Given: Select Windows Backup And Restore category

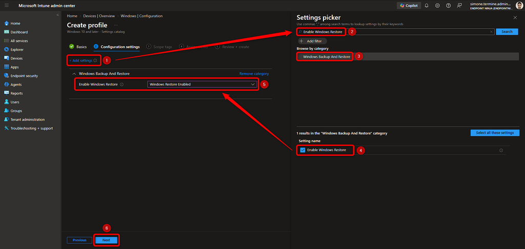Looking at the screenshot, I should [x=408, y=56].
